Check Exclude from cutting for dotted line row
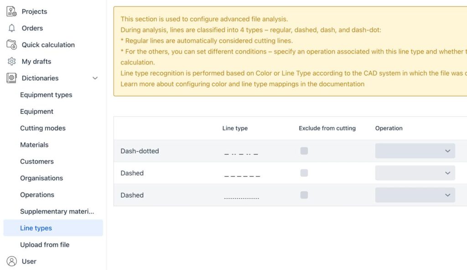 [x=304, y=195]
